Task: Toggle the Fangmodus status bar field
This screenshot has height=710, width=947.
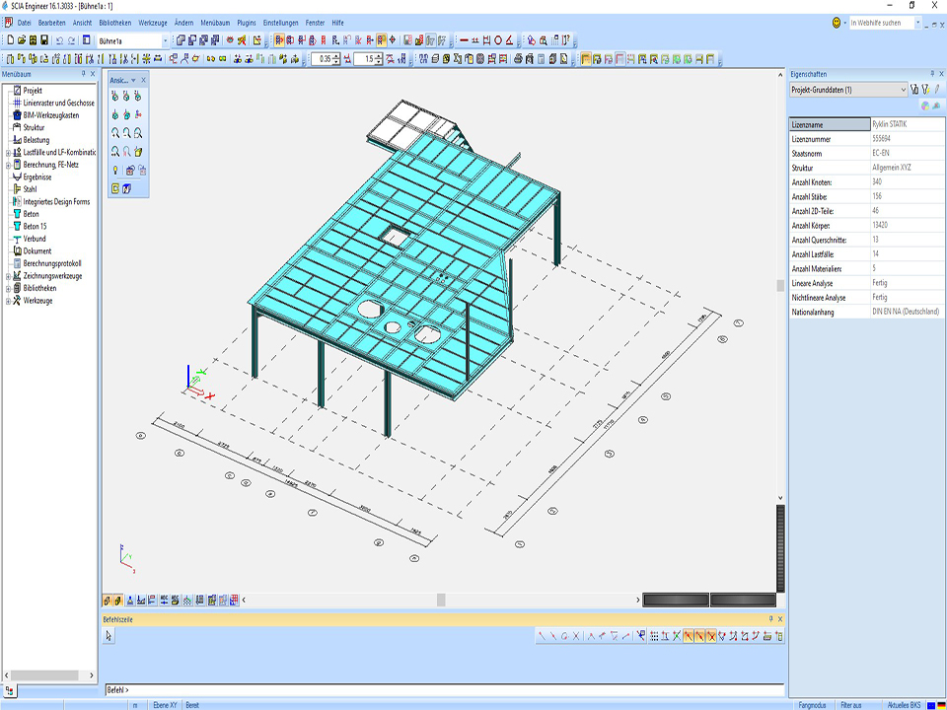Action: [x=811, y=705]
